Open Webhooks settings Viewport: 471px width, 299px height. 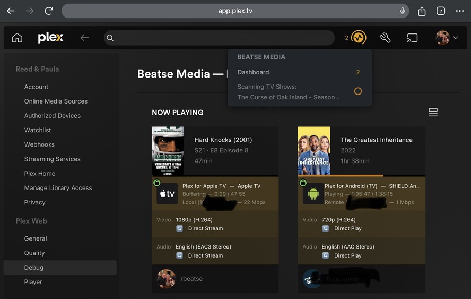(x=39, y=144)
